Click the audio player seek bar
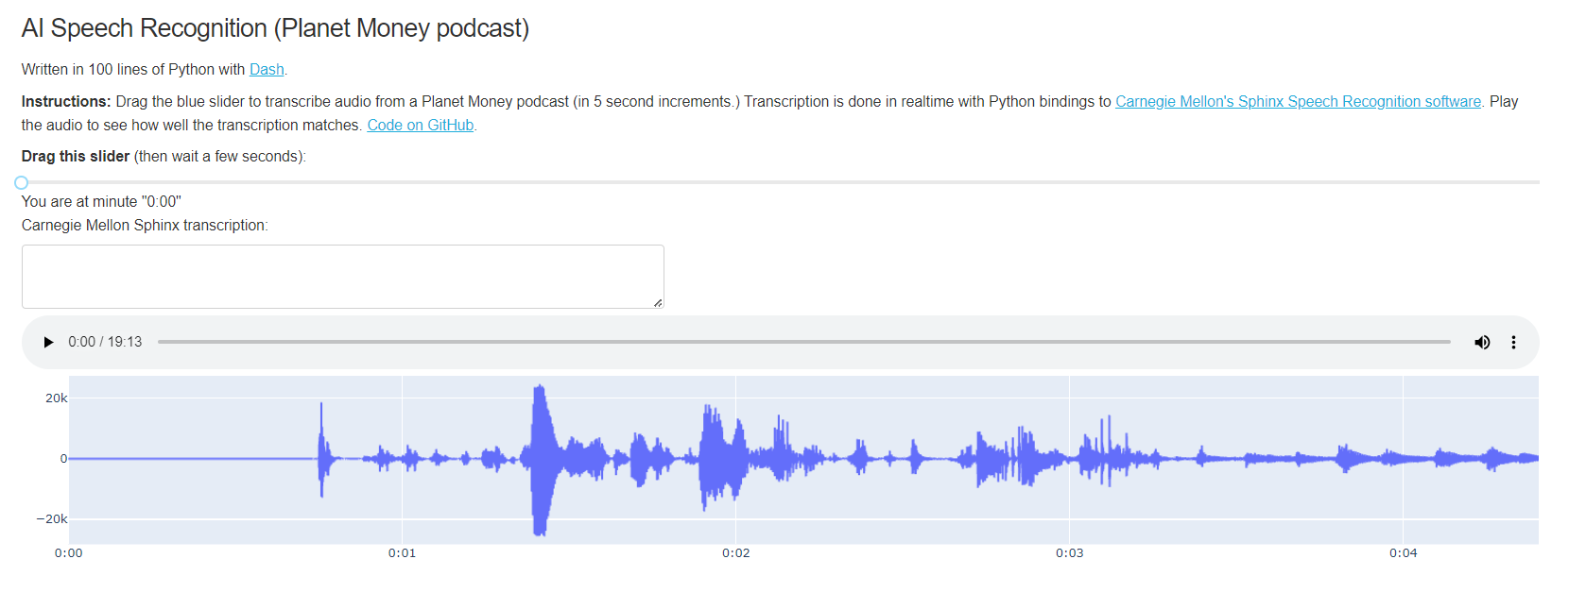Screen dimensions: 1569x610 click(803, 342)
